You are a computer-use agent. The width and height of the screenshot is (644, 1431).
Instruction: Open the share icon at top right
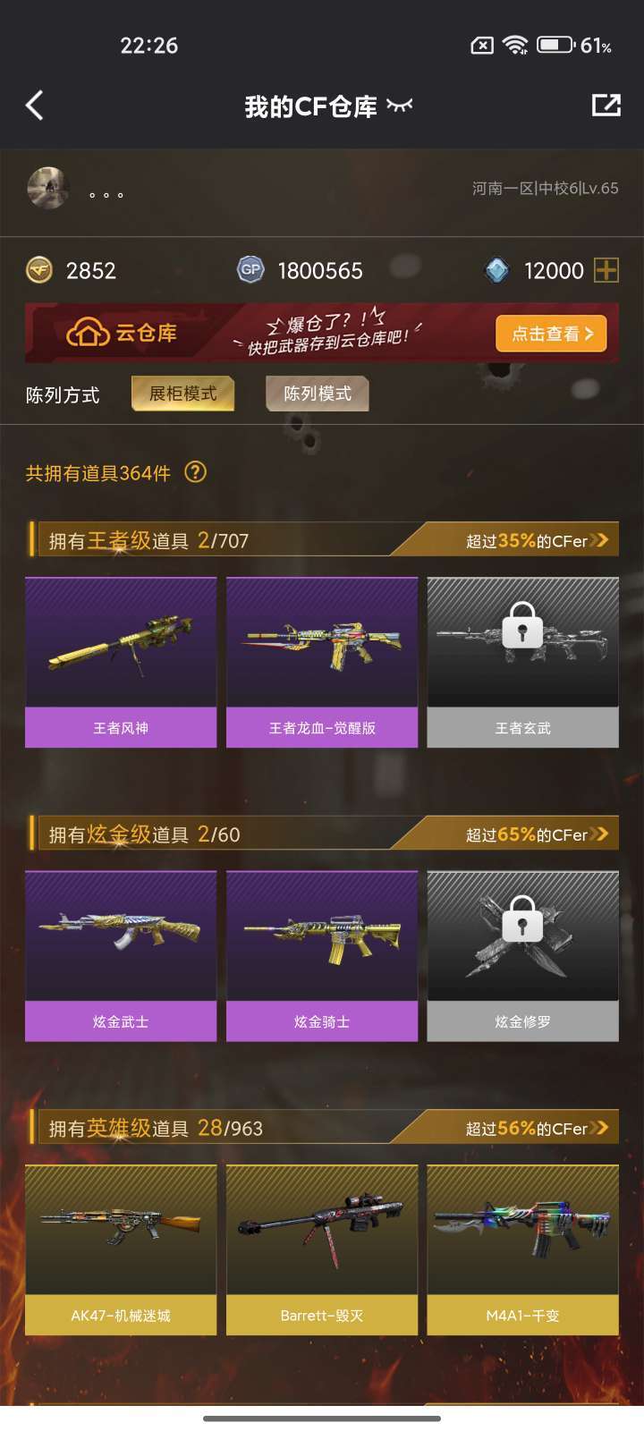pos(606,106)
